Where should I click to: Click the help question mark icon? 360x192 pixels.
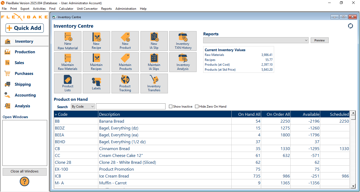pyautogui.click(x=25, y=181)
